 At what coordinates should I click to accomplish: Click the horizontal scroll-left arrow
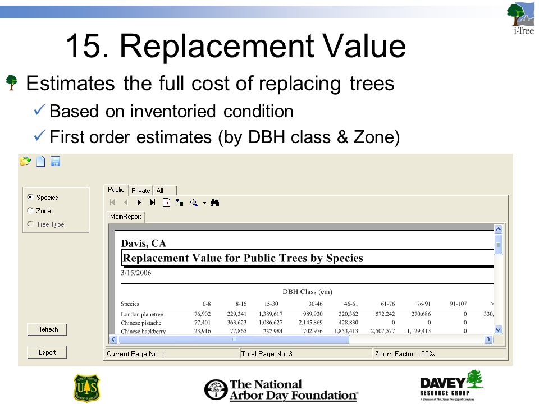[x=113, y=339]
